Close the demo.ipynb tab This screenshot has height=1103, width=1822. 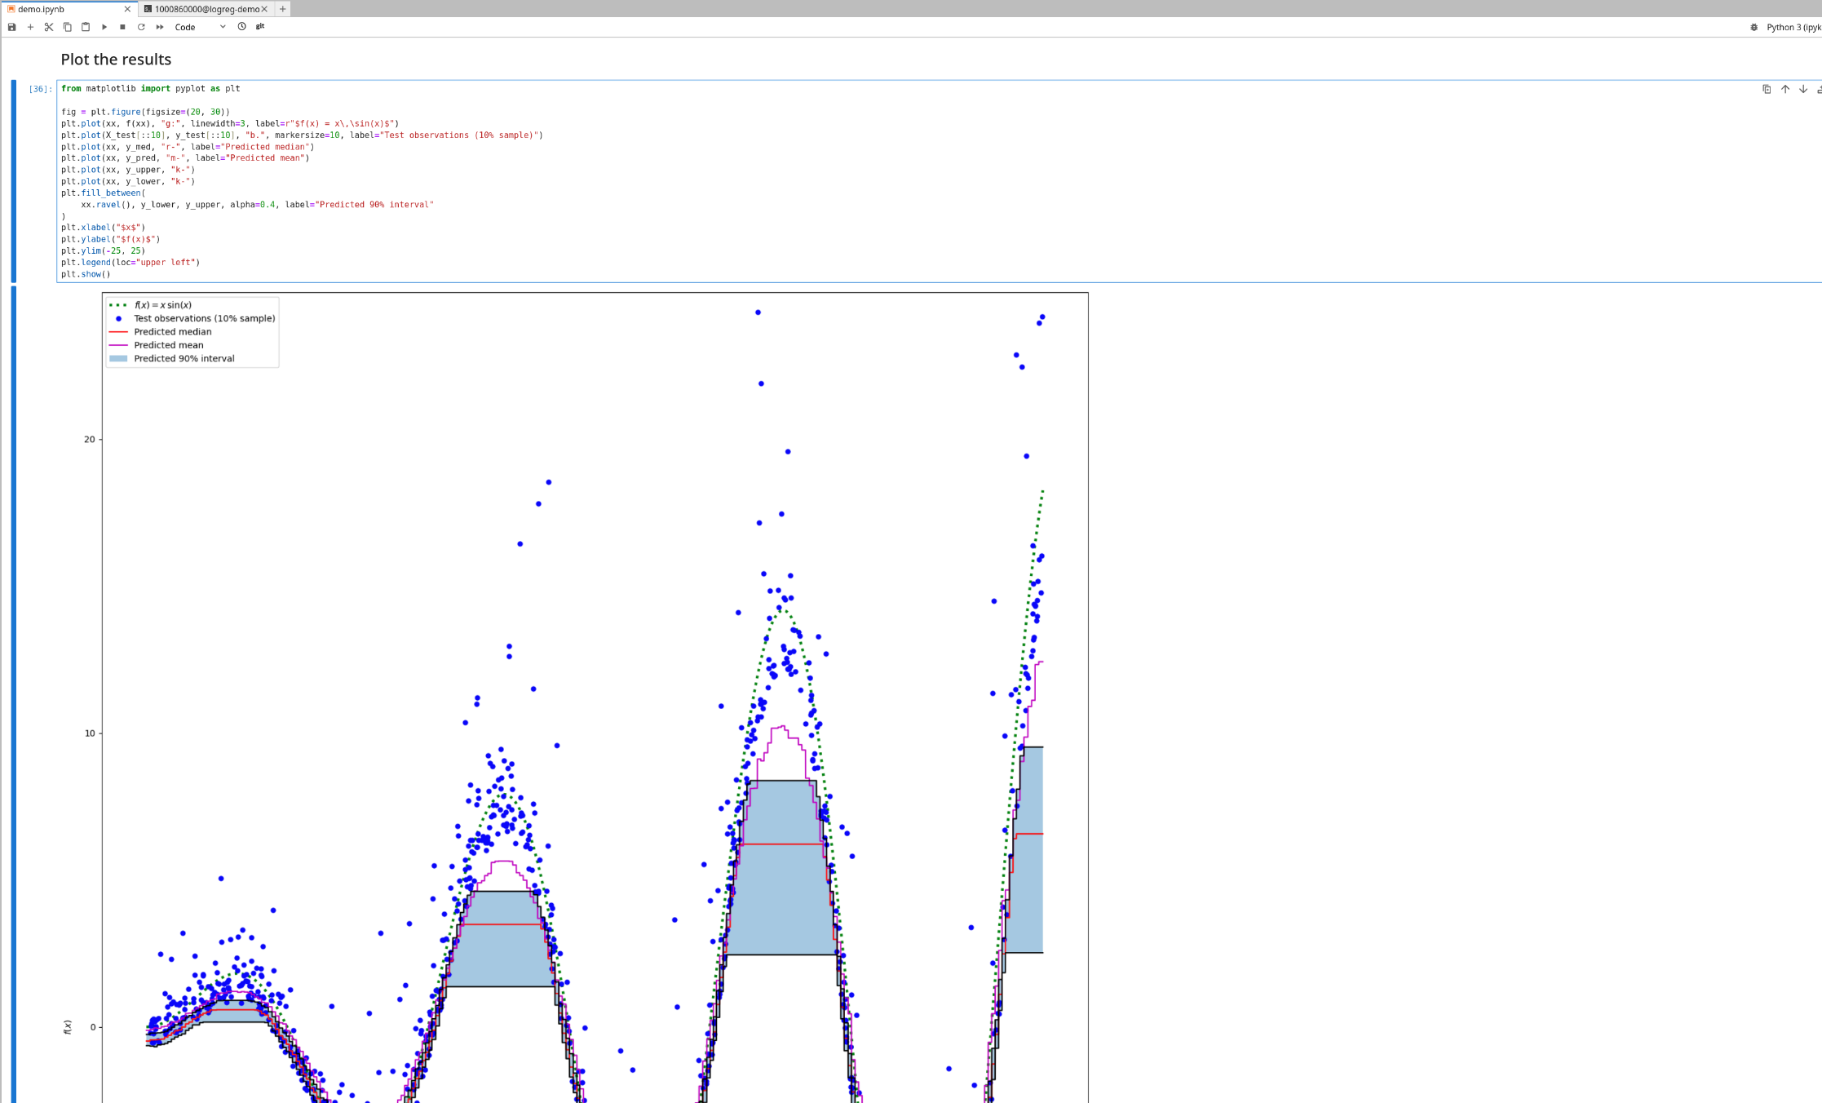point(127,9)
